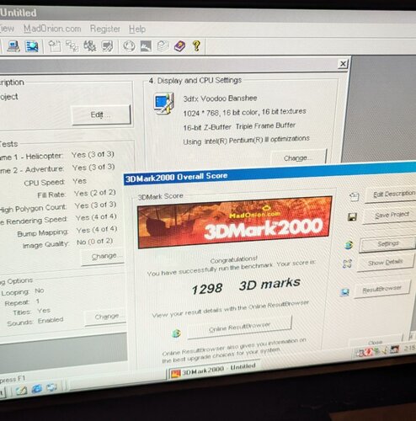Image resolution: width=416 pixels, height=421 pixels.
Task: Click the red system tray icon
Action: point(368,351)
